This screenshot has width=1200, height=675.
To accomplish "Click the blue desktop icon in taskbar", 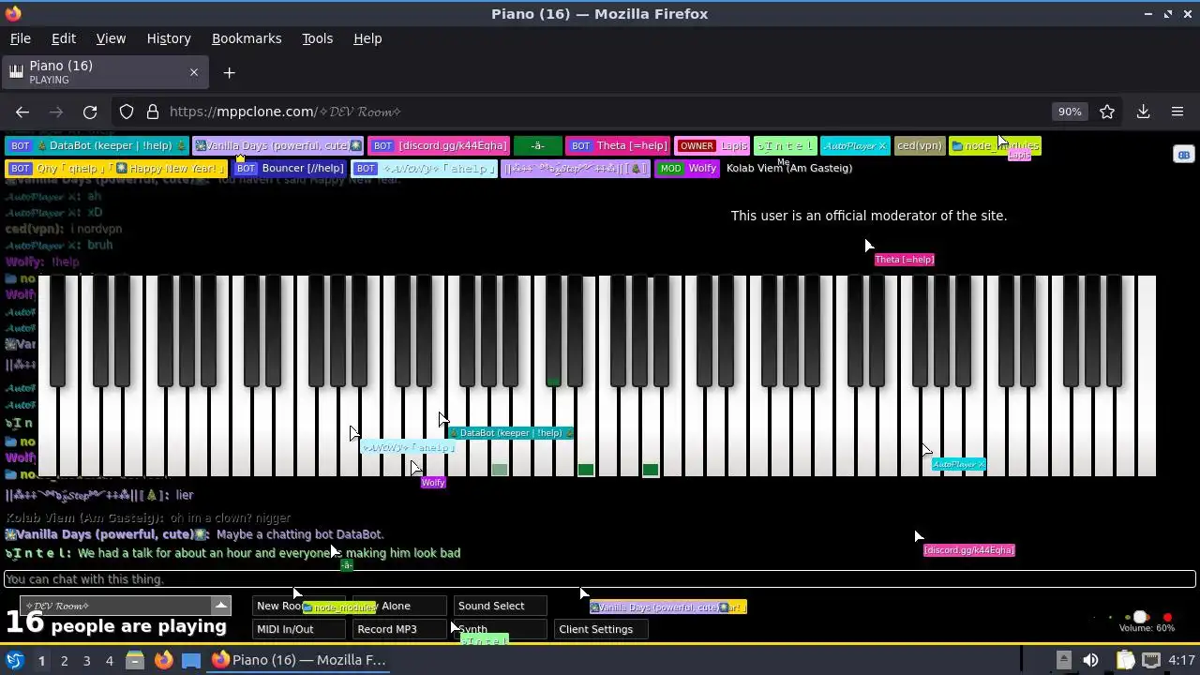I will [191, 660].
